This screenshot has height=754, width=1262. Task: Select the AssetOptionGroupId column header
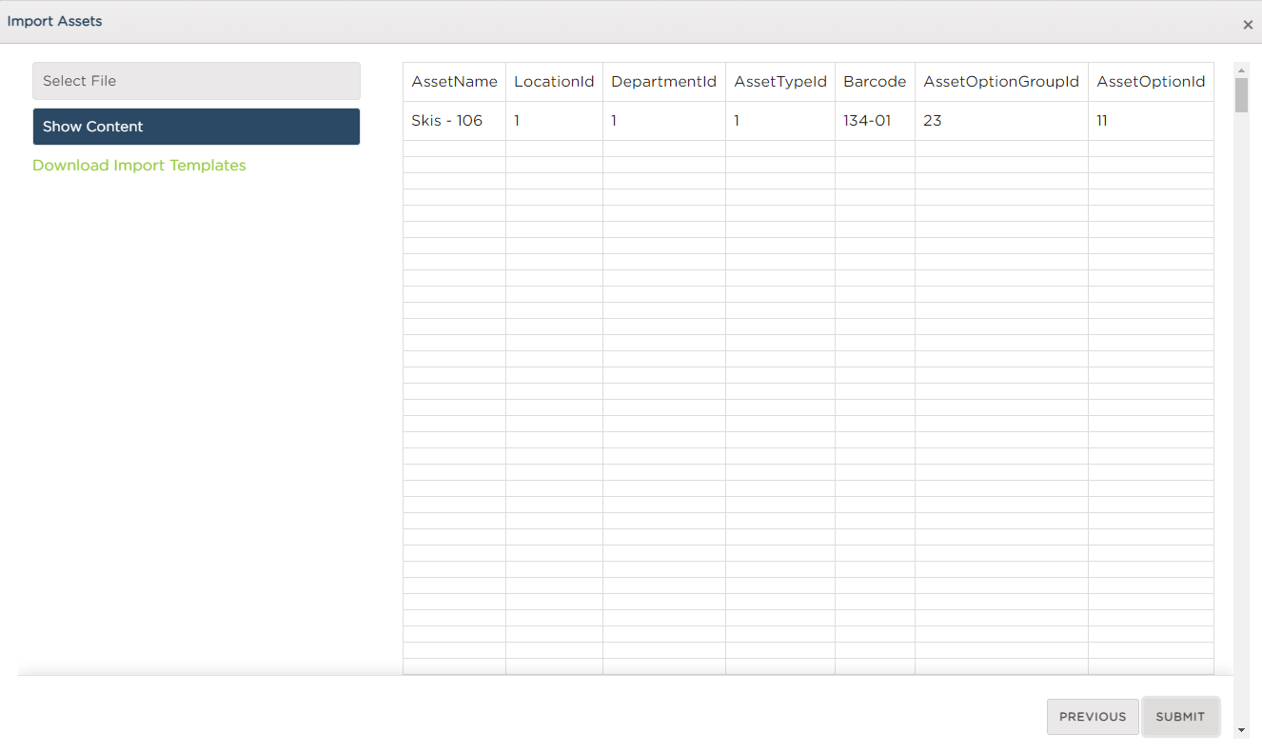click(1001, 82)
